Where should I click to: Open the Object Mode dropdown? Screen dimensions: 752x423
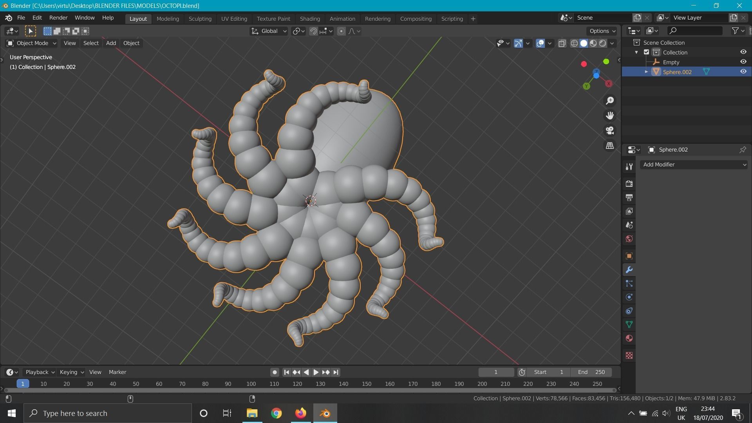(x=31, y=43)
